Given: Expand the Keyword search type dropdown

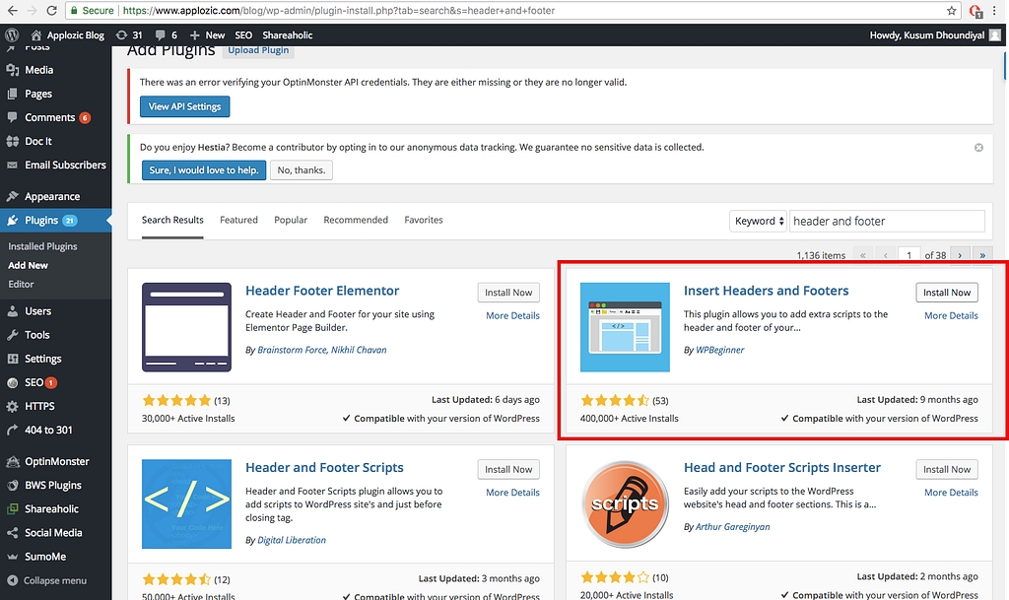Looking at the screenshot, I should (758, 221).
